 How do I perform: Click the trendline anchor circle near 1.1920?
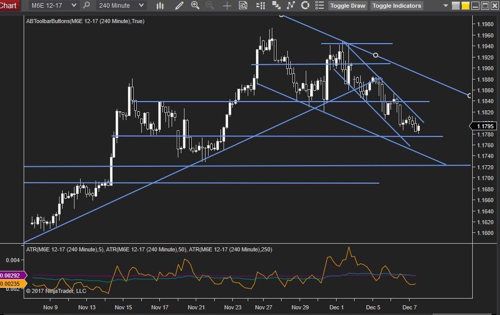pos(376,55)
